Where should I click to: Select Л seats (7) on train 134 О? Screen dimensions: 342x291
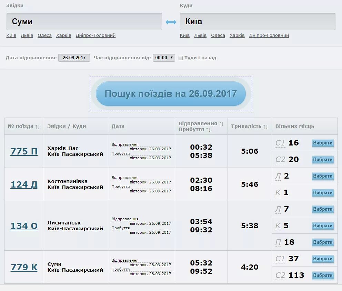coord(323,209)
